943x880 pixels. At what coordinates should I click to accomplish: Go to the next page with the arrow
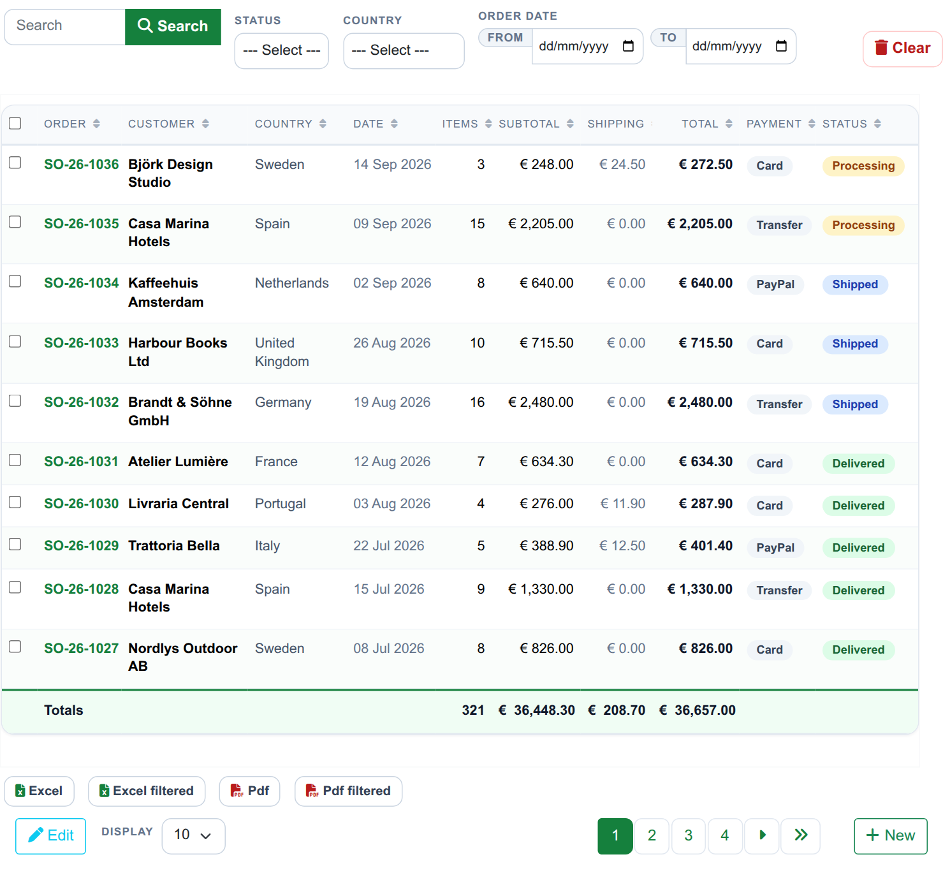tap(763, 835)
